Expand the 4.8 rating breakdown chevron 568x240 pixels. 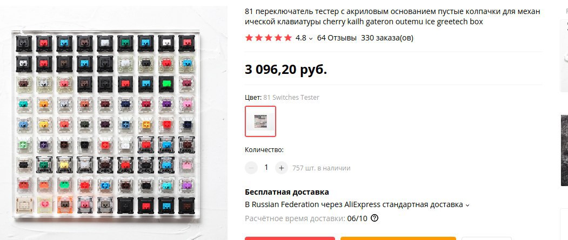point(310,38)
